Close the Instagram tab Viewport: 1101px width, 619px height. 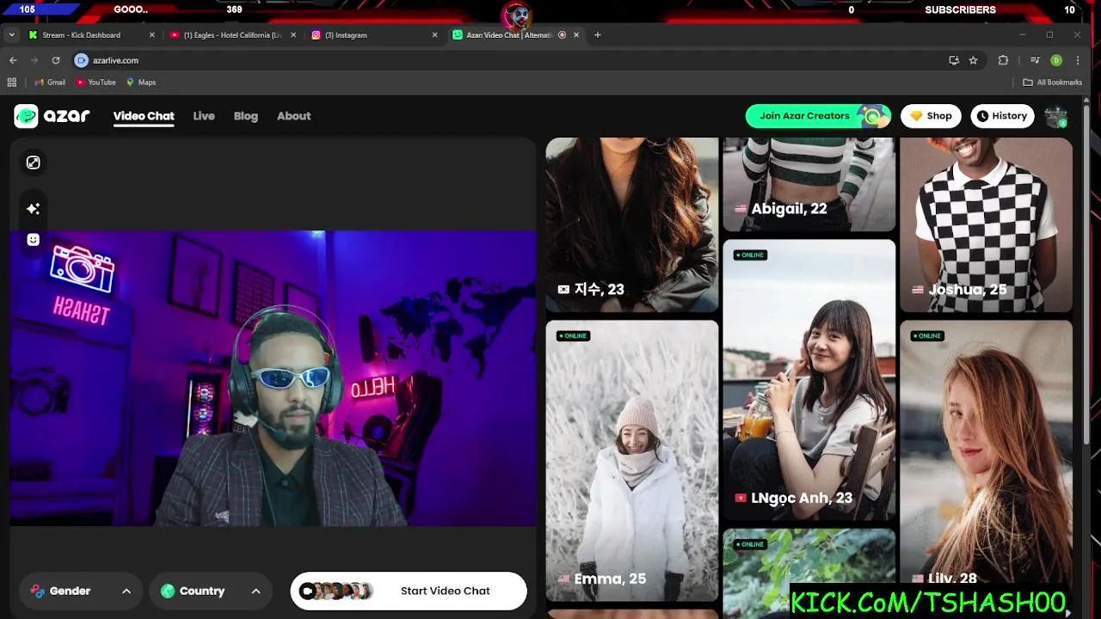(434, 35)
